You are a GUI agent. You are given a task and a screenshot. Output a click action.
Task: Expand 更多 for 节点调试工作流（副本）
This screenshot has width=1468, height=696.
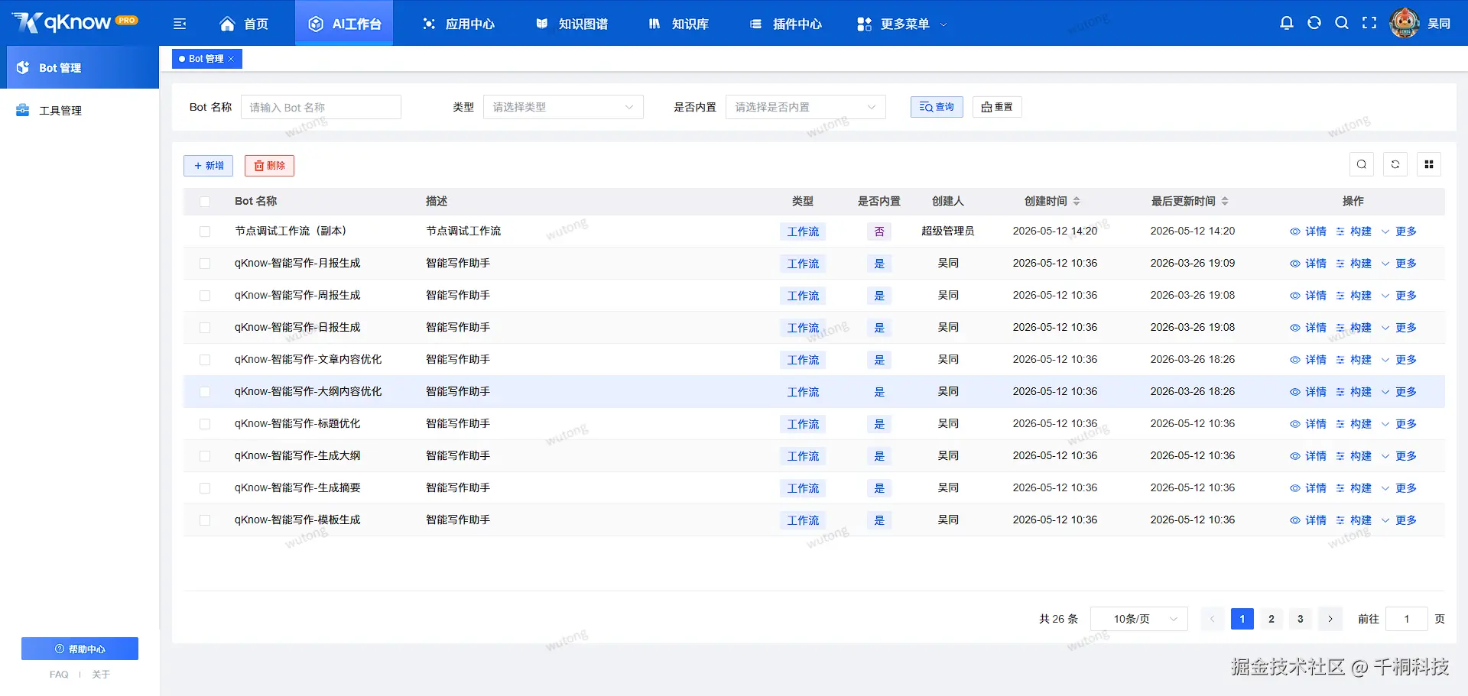click(1399, 231)
